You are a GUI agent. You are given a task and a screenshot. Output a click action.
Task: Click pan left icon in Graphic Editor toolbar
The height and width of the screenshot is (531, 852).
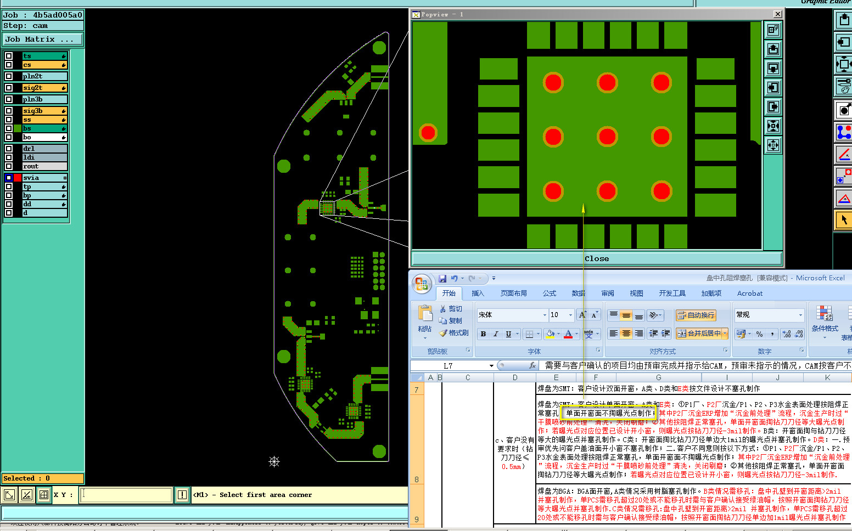pos(843,42)
